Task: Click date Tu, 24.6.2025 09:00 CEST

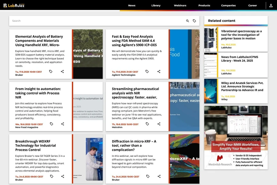Action: tap(29, 177)
